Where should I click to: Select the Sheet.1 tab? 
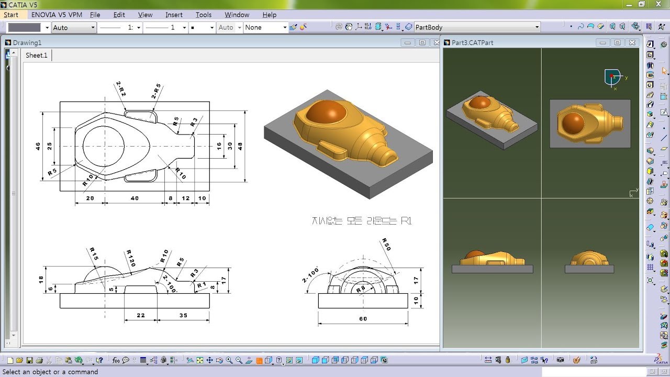coord(37,55)
